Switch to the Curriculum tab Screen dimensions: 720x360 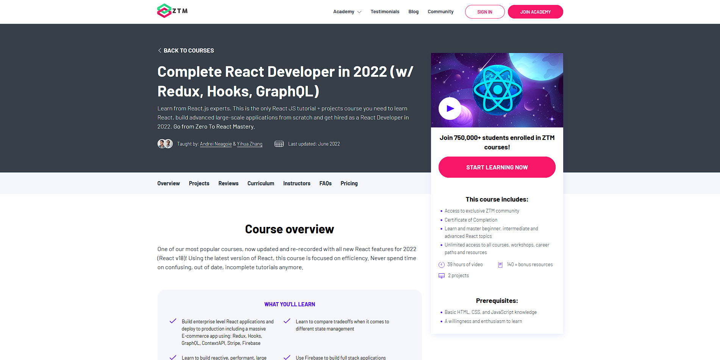coord(261,183)
